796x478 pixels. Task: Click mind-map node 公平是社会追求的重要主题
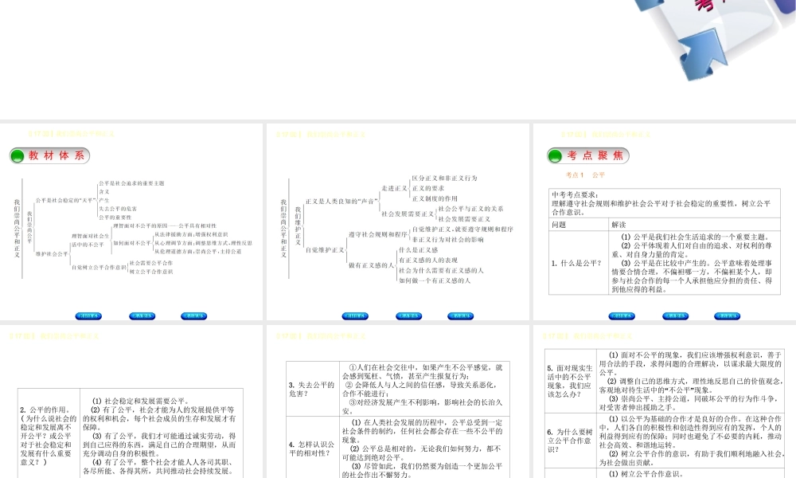click(131, 183)
